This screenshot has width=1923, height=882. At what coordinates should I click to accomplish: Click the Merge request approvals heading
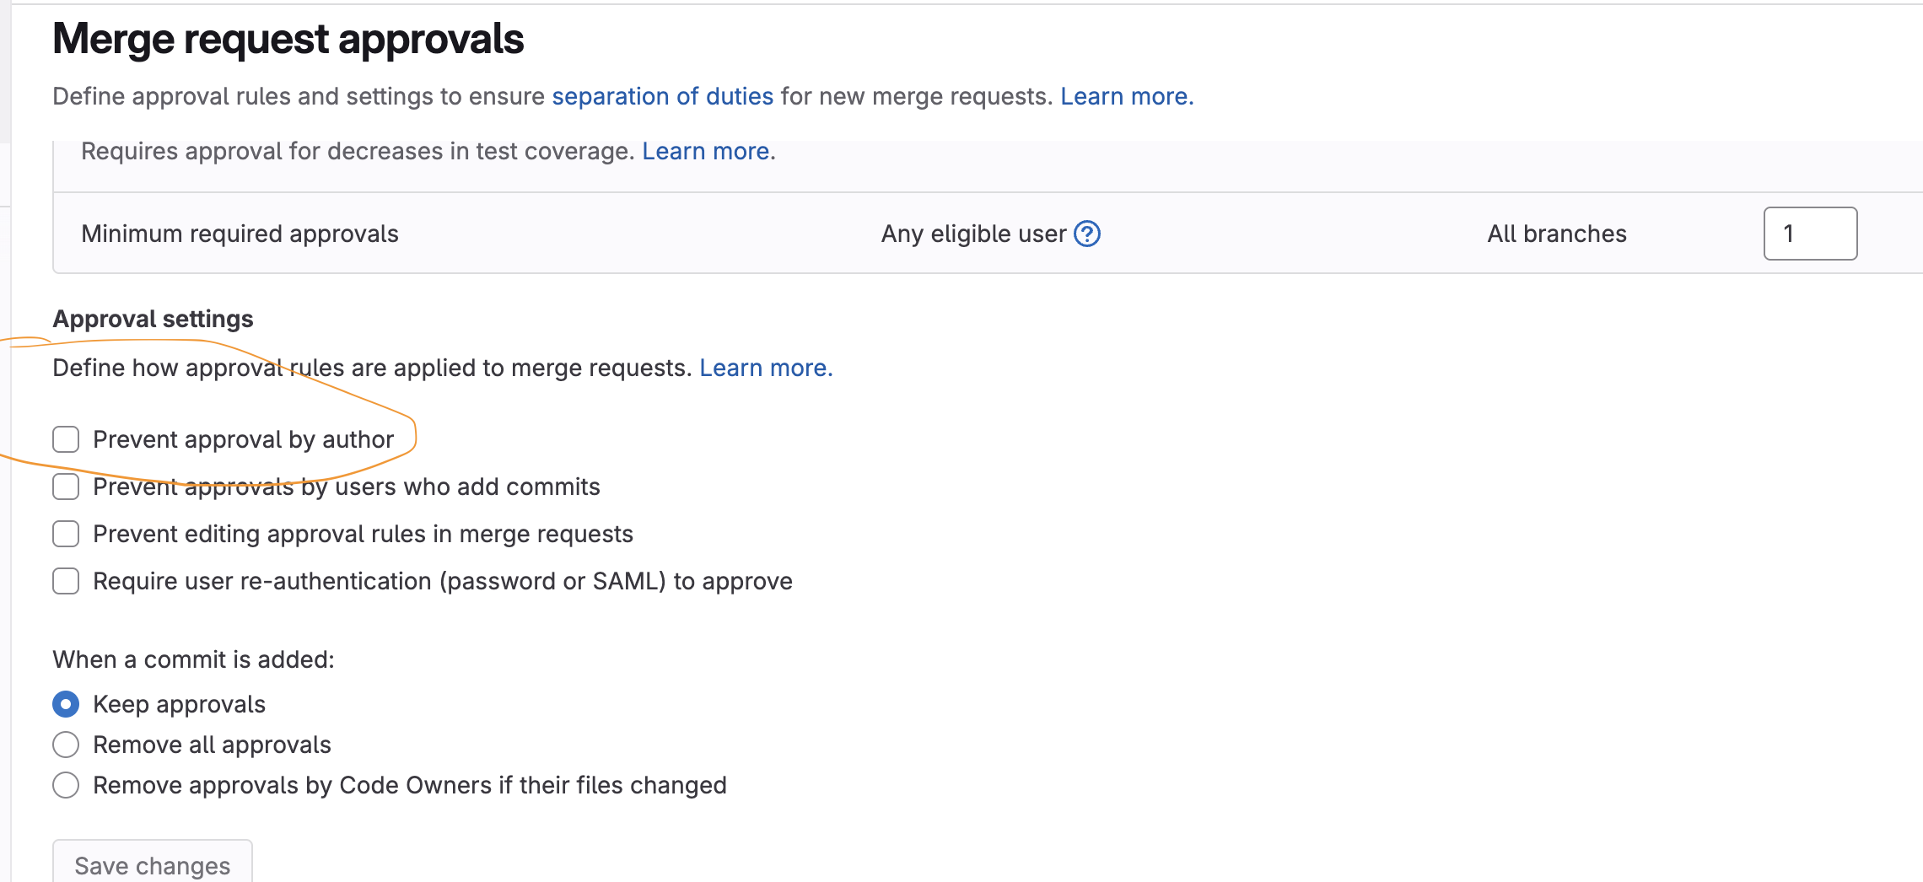[x=288, y=39]
